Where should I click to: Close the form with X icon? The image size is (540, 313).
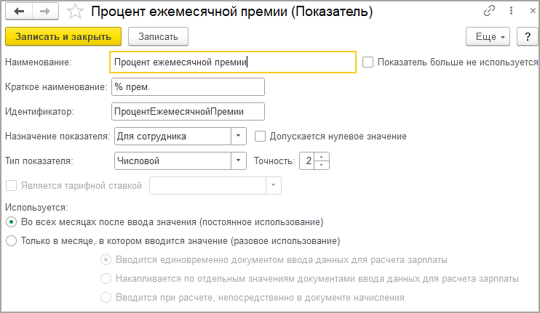pos(525,12)
